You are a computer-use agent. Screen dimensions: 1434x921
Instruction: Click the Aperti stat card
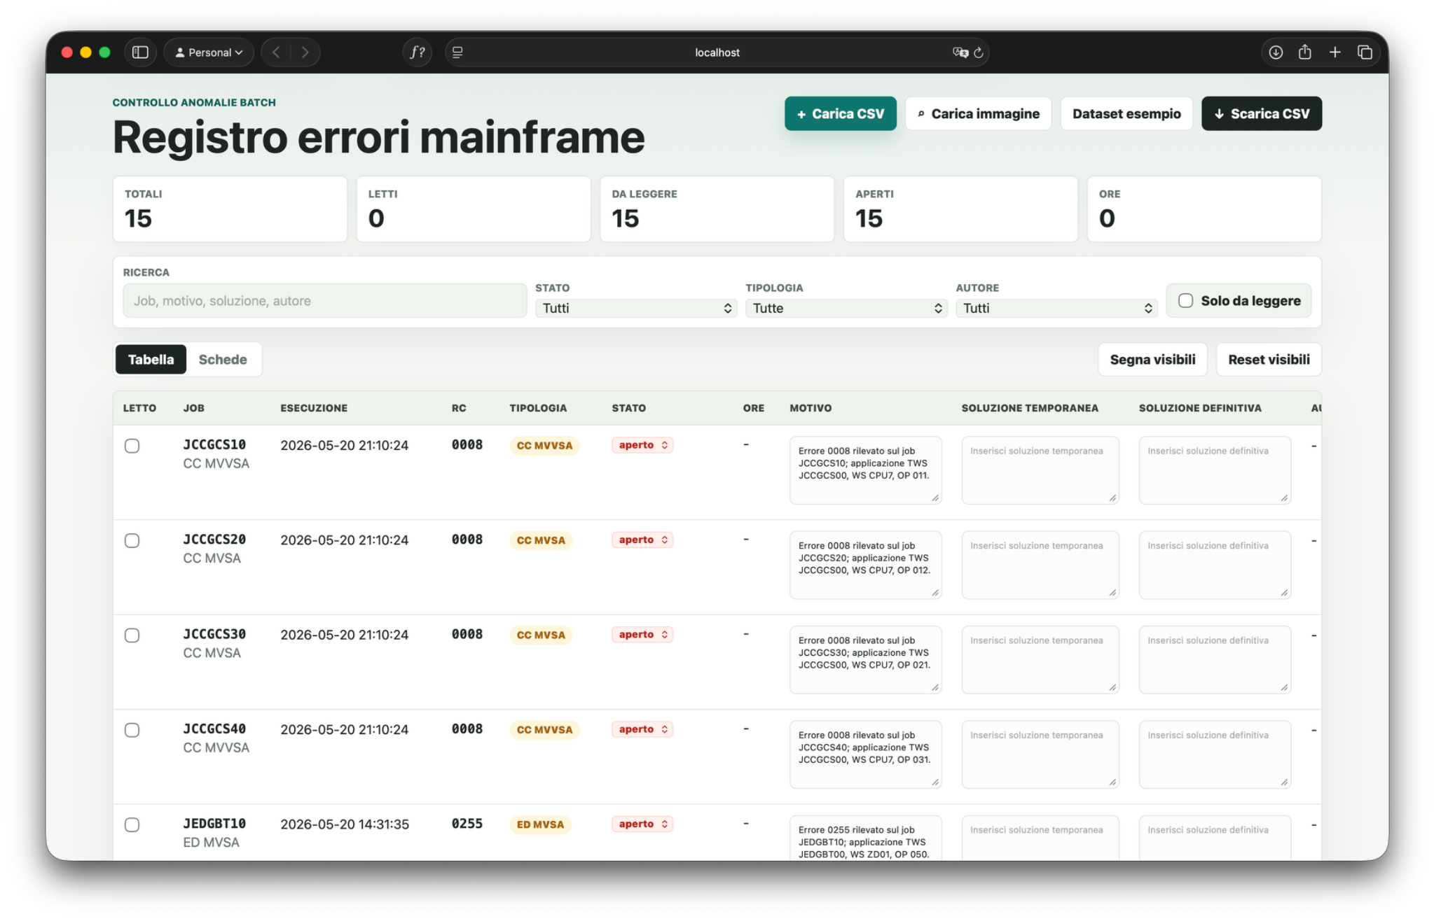960,209
